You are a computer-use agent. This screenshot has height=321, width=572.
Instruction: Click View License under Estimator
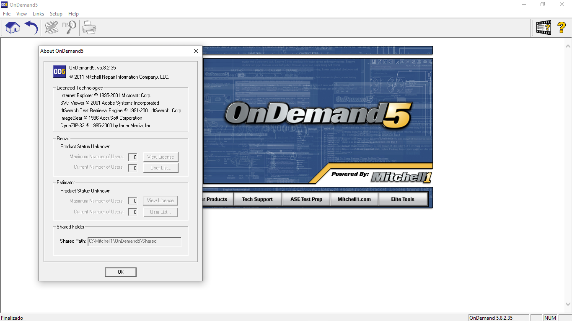pyautogui.click(x=160, y=200)
